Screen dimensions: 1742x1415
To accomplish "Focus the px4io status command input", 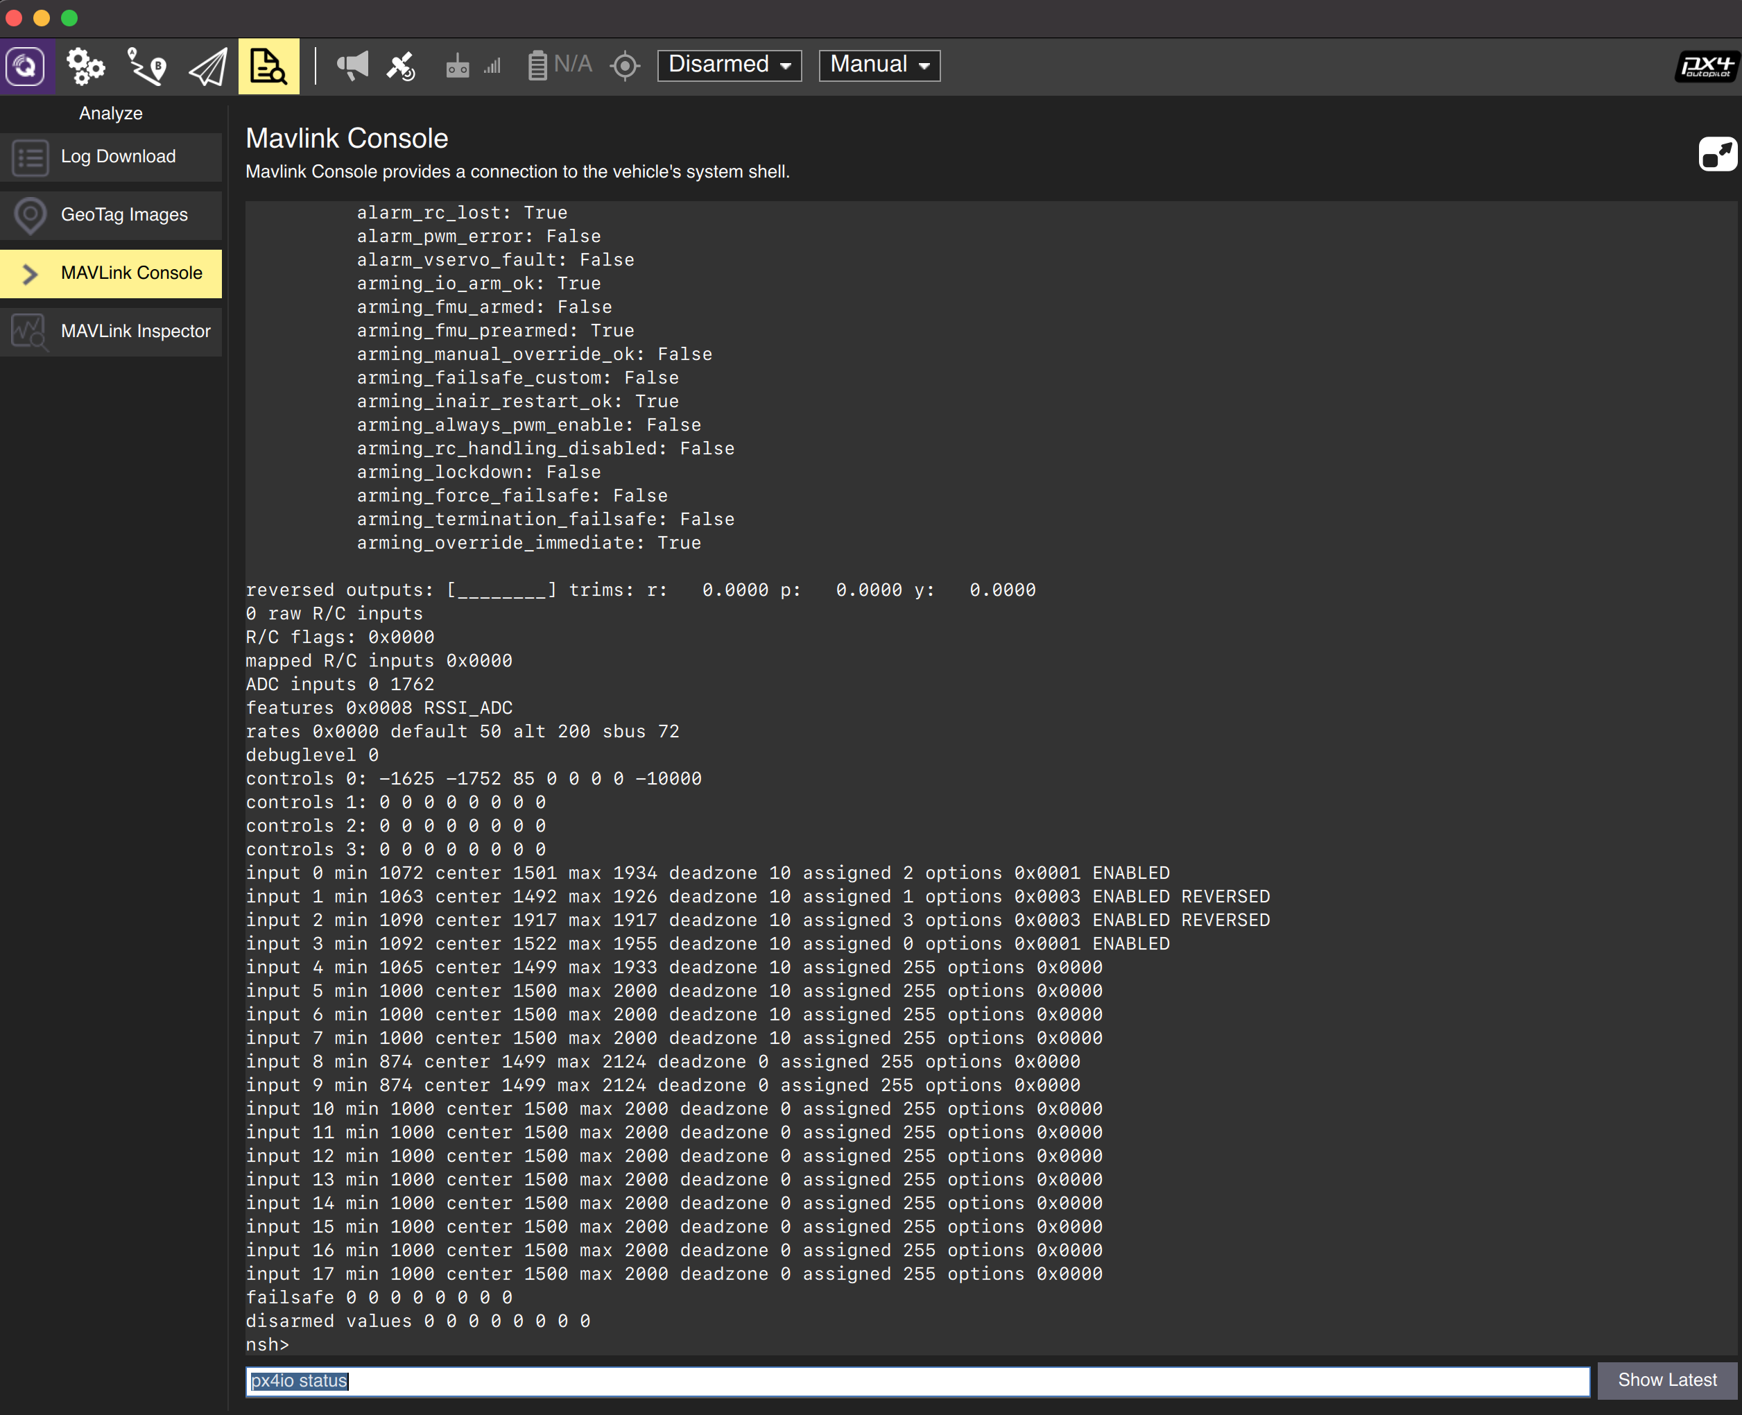I will (x=917, y=1381).
